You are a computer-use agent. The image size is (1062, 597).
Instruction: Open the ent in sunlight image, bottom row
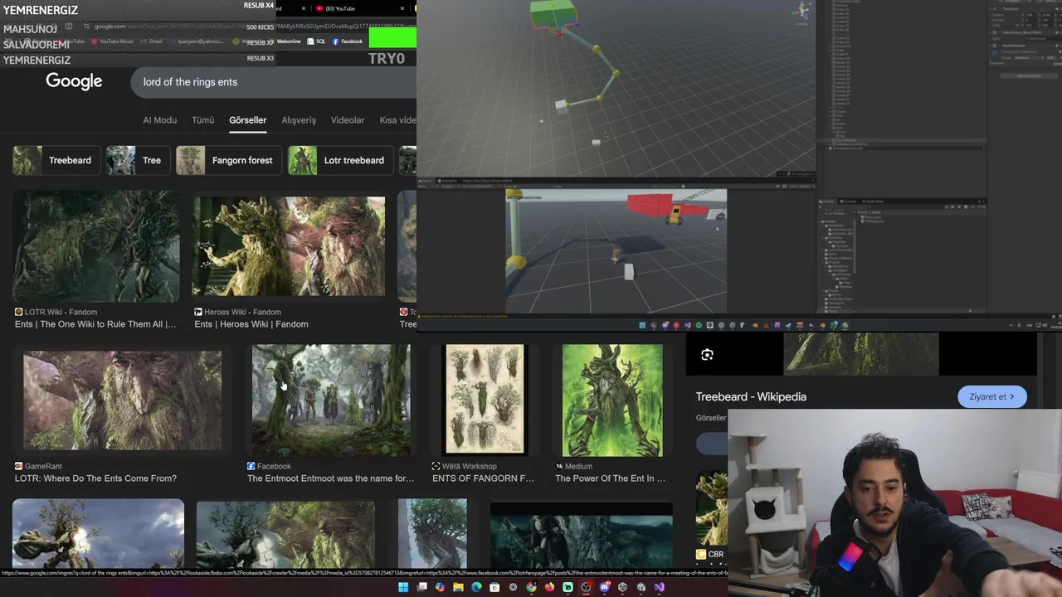98,533
